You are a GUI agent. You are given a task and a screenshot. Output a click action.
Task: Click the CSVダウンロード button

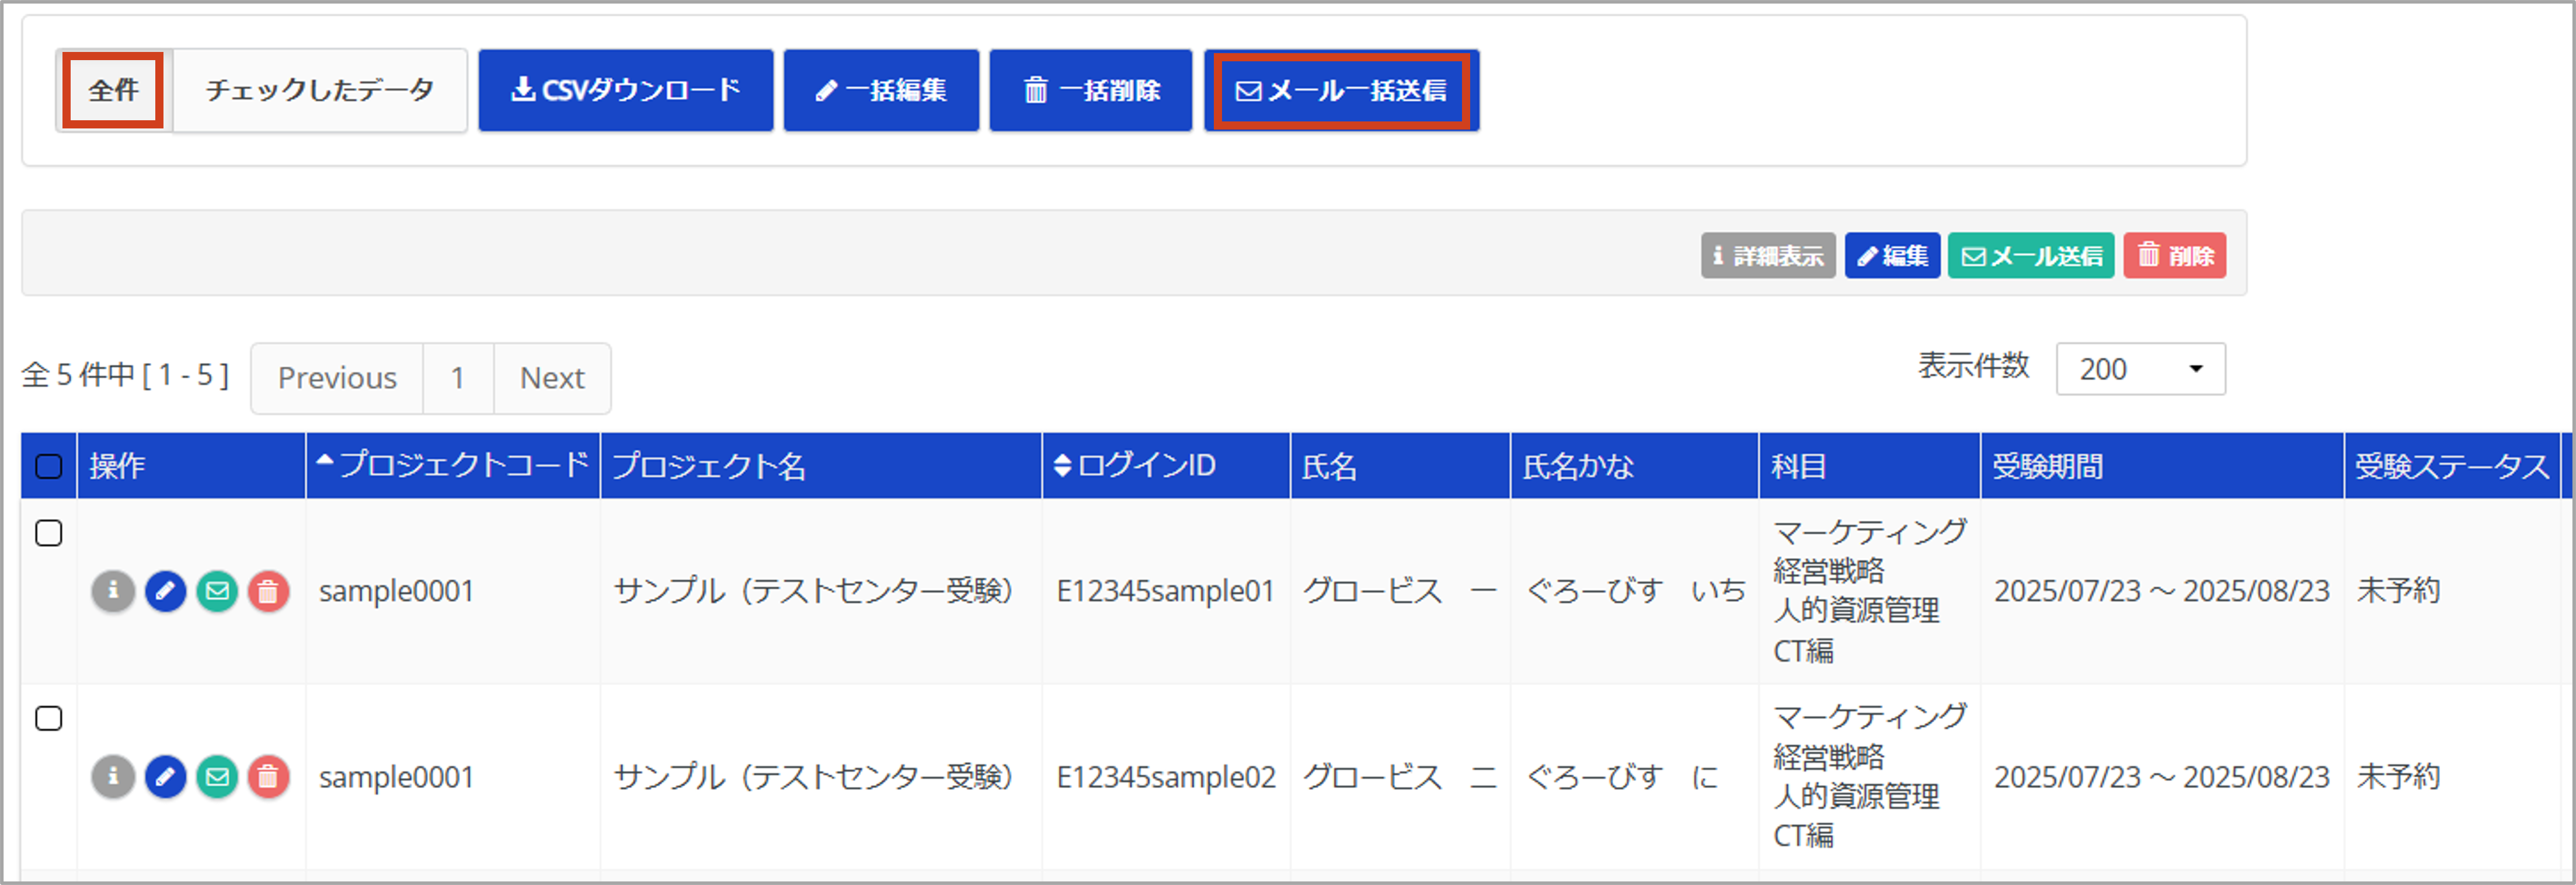coord(625,90)
